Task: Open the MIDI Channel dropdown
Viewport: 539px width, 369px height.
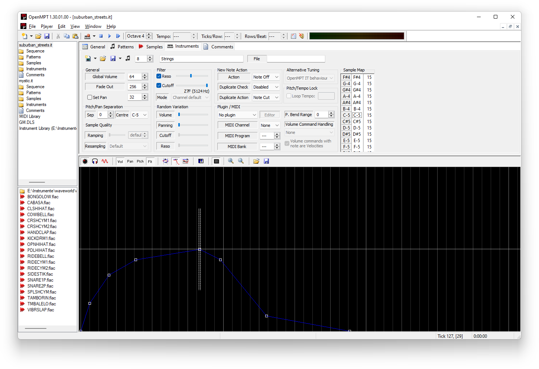Action: click(270, 125)
